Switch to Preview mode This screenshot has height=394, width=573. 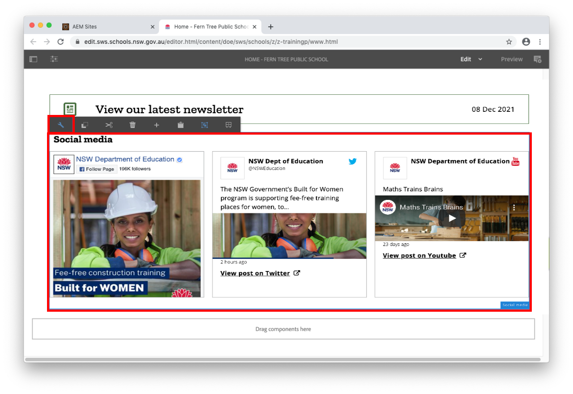point(512,59)
